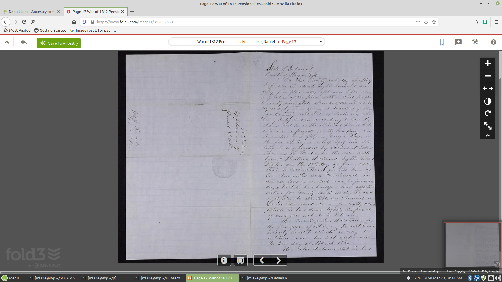Go to the next page image
The width and height of the screenshot is (502, 282).
pos(279,260)
